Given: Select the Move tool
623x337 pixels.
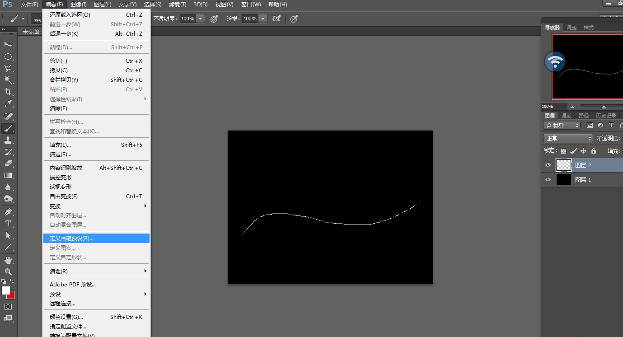Looking at the screenshot, I should click(x=8, y=44).
